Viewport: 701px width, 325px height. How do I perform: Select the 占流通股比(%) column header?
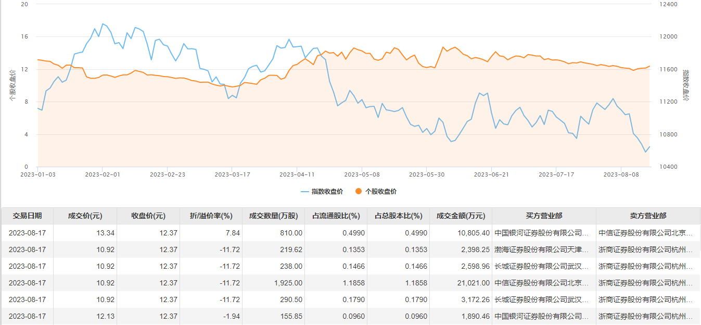336,216
